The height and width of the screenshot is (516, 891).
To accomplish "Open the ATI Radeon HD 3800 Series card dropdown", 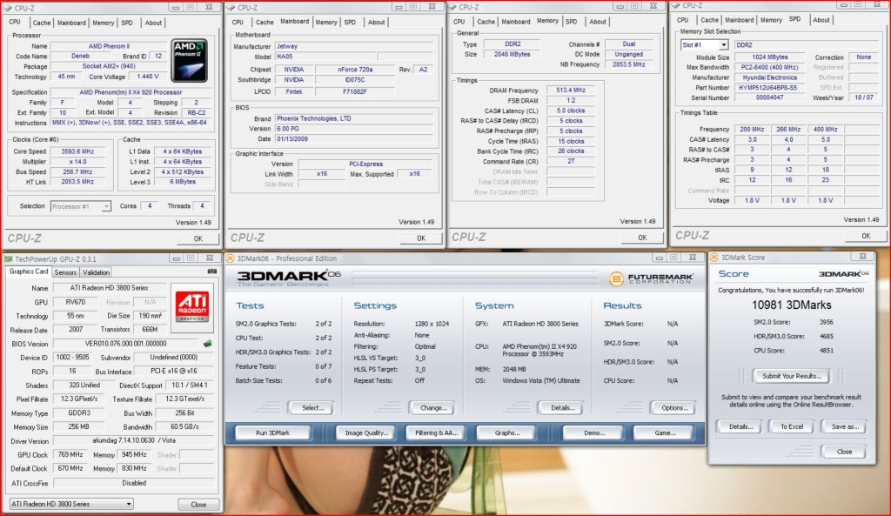I will click(71, 504).
